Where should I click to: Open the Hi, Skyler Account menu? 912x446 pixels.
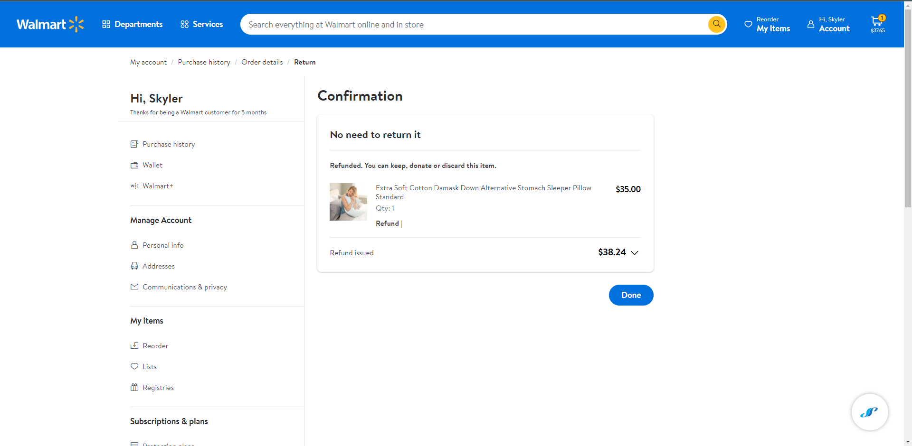(x=828, y=24)
